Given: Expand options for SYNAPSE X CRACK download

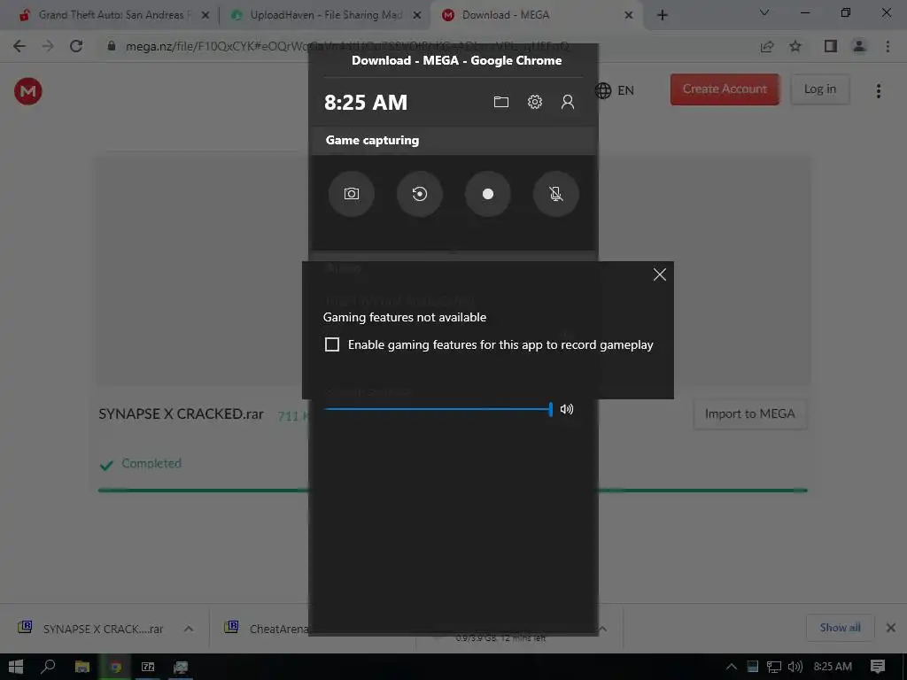Looking at the screenshot, I should pyautogui.click(x=189, y=629).
